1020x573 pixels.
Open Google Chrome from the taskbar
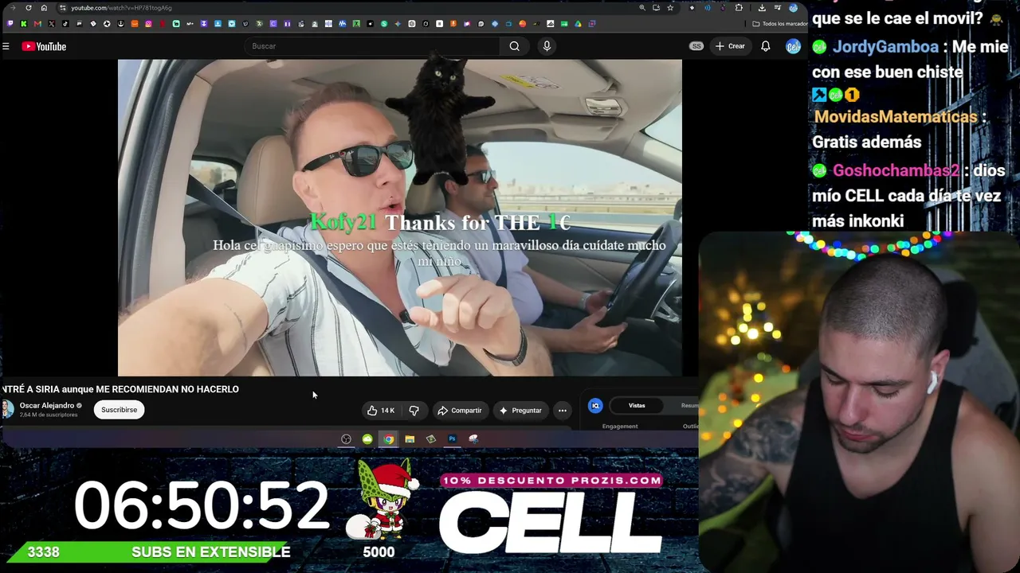tap(388, 439)
